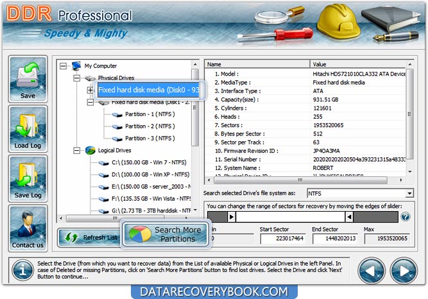Click the Partition - 1 drive icon

coord(117,115)
